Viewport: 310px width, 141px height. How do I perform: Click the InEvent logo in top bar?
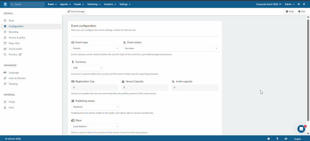click(5, 4)
